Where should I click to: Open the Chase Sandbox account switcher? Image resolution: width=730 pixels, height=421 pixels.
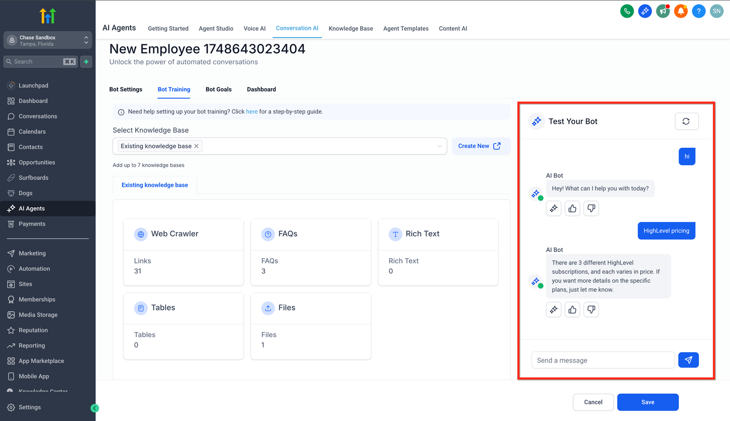tap(48, 40)
